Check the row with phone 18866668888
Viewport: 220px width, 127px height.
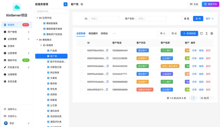tap(81, 90)
